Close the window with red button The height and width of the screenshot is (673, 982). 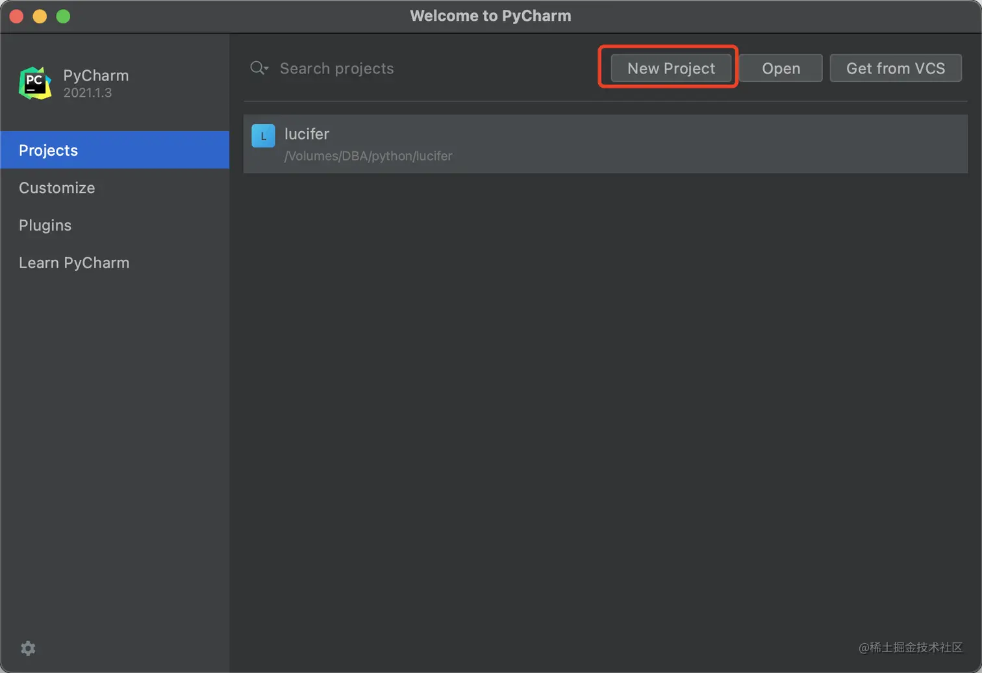point(17,16)
